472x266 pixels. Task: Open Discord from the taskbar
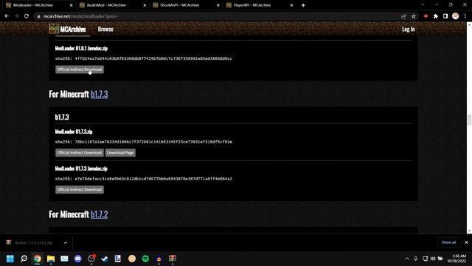coord(78,259)
